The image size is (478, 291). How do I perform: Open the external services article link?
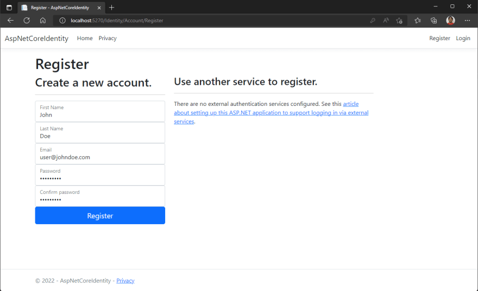271,112
